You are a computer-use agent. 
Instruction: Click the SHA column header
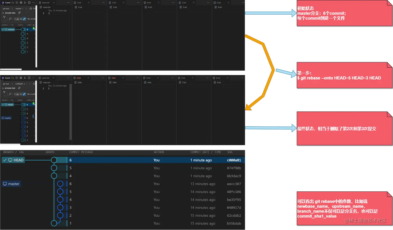tap(230, 152)
